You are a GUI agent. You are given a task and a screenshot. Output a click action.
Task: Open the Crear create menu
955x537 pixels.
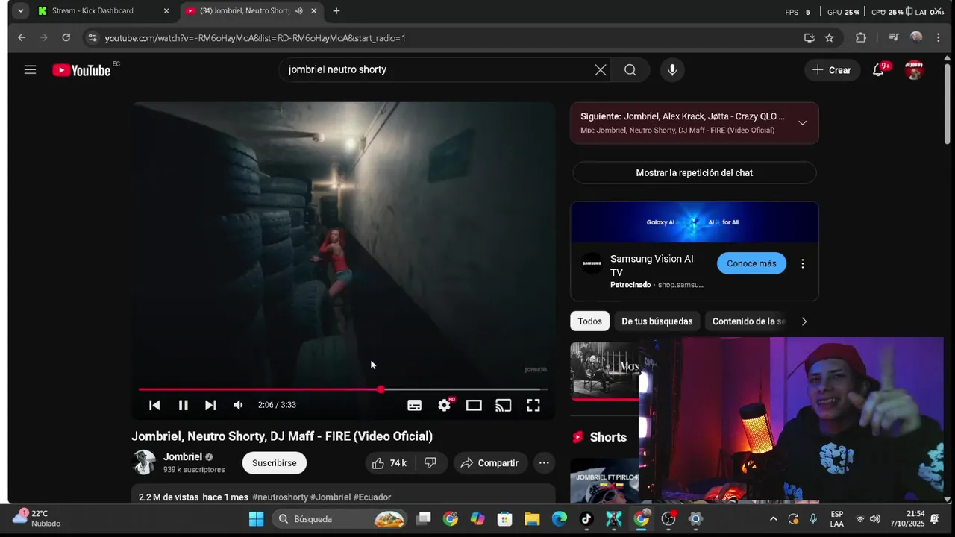[831, 70]
